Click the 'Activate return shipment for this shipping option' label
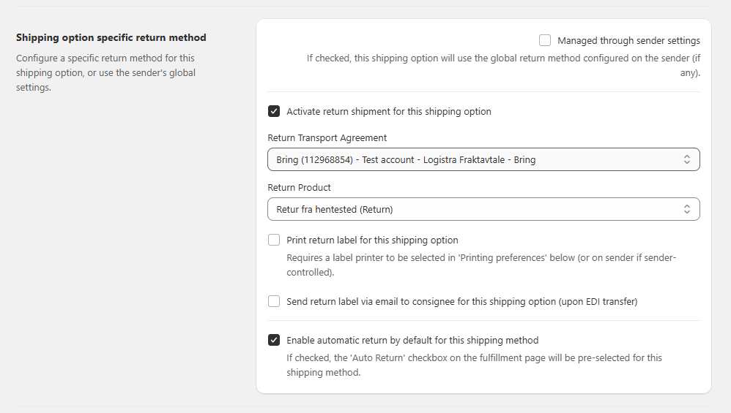 pos(388,112)
